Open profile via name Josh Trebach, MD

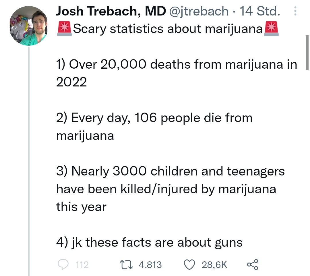pyautogui.click(x=111, y=11)
